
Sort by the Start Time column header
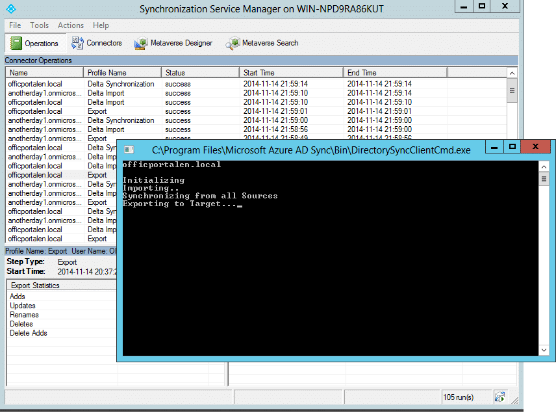(290, 73)
